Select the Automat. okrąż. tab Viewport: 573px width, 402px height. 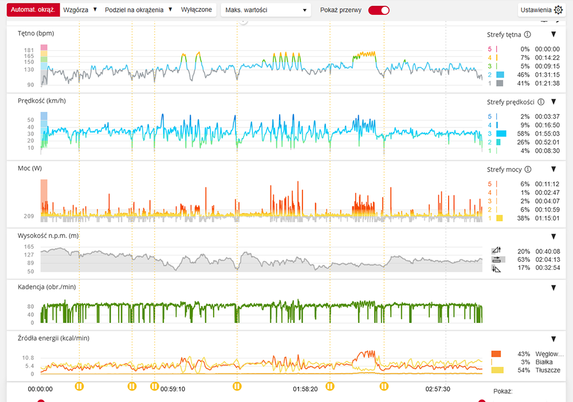[33, 10]
